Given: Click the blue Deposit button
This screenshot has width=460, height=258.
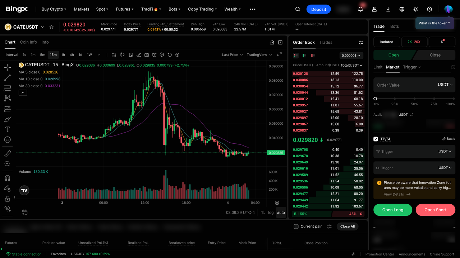Looking at the screenshot, I should tap(319, 9).
